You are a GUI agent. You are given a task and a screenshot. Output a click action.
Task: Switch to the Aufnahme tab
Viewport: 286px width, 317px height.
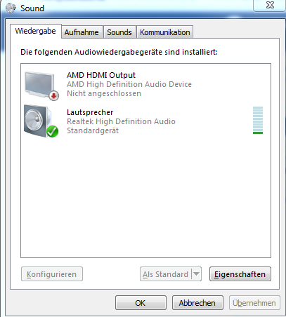(x=82, y=32)
